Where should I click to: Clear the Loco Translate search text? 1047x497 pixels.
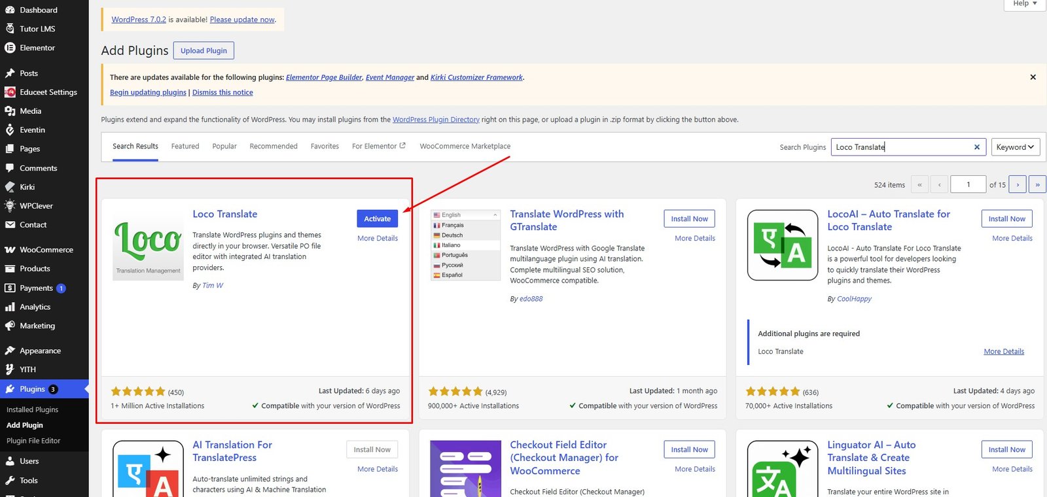pyautogui.click(x=977, y=147)
